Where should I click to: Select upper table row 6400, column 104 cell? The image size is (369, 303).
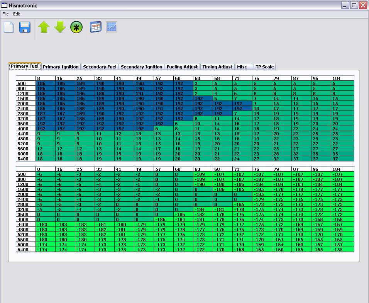[342, 159]
